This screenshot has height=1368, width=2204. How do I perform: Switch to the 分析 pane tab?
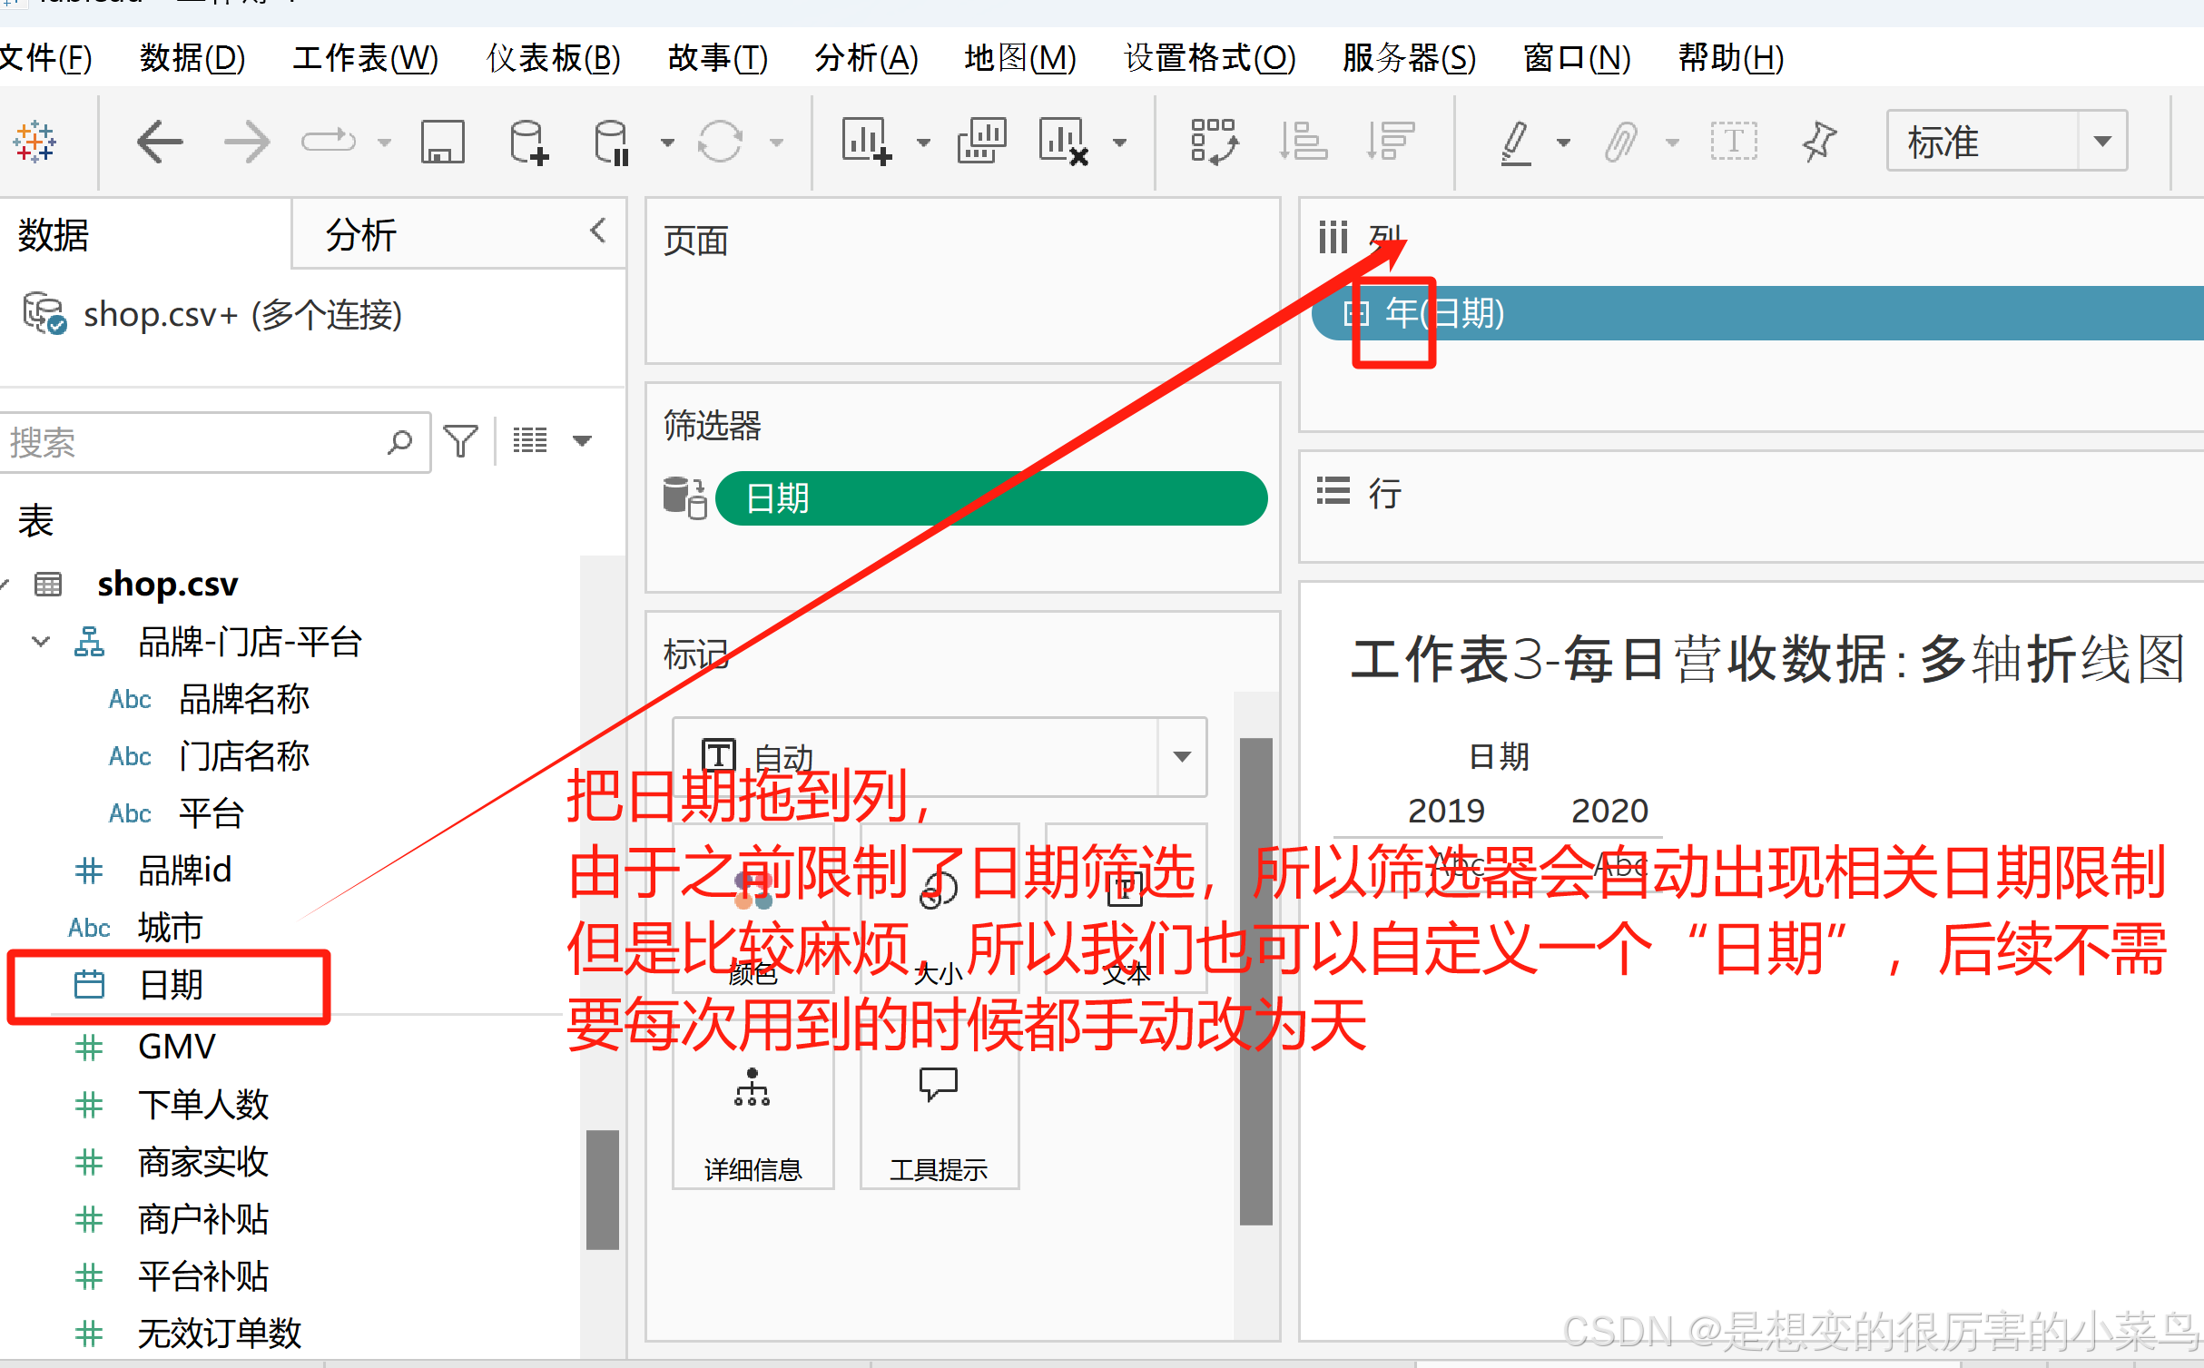pyautogui.click(x=361, y=235)
